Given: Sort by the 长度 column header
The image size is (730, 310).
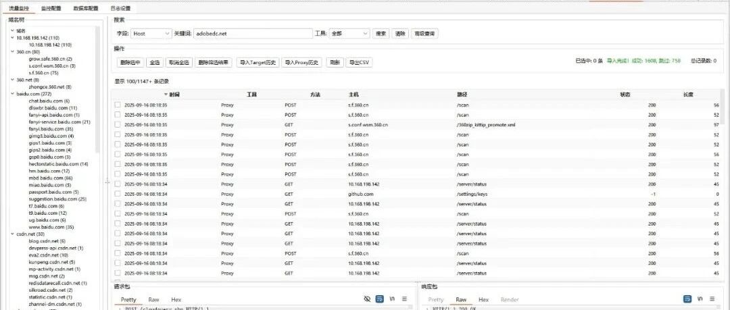Looking at the screenshot, I should tap(687, 95).
